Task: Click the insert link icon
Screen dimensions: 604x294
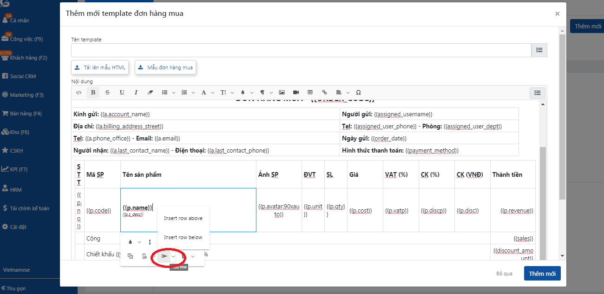Action: tap(324, 93)
